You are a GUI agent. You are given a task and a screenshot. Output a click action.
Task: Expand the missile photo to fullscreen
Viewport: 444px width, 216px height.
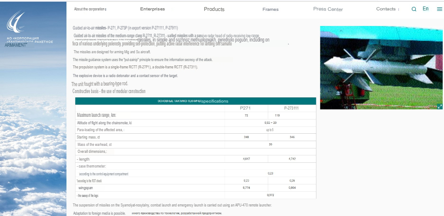(439, 106)
